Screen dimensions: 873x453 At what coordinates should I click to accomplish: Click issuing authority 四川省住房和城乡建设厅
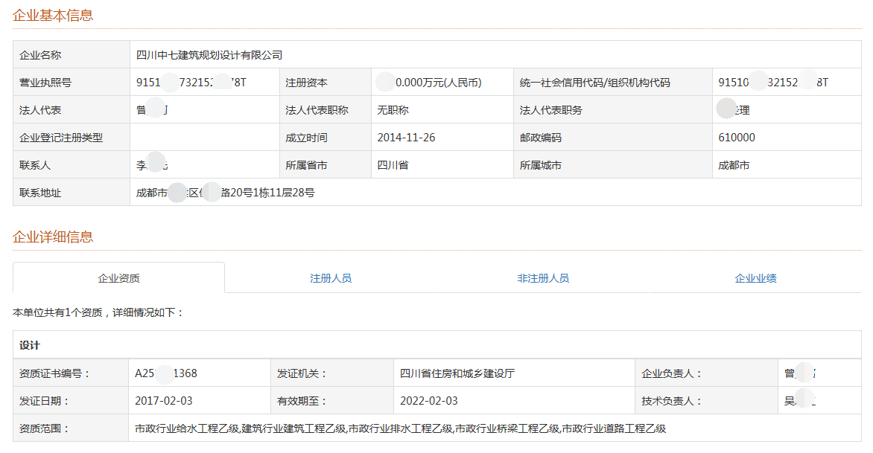[x=457, y=373]
